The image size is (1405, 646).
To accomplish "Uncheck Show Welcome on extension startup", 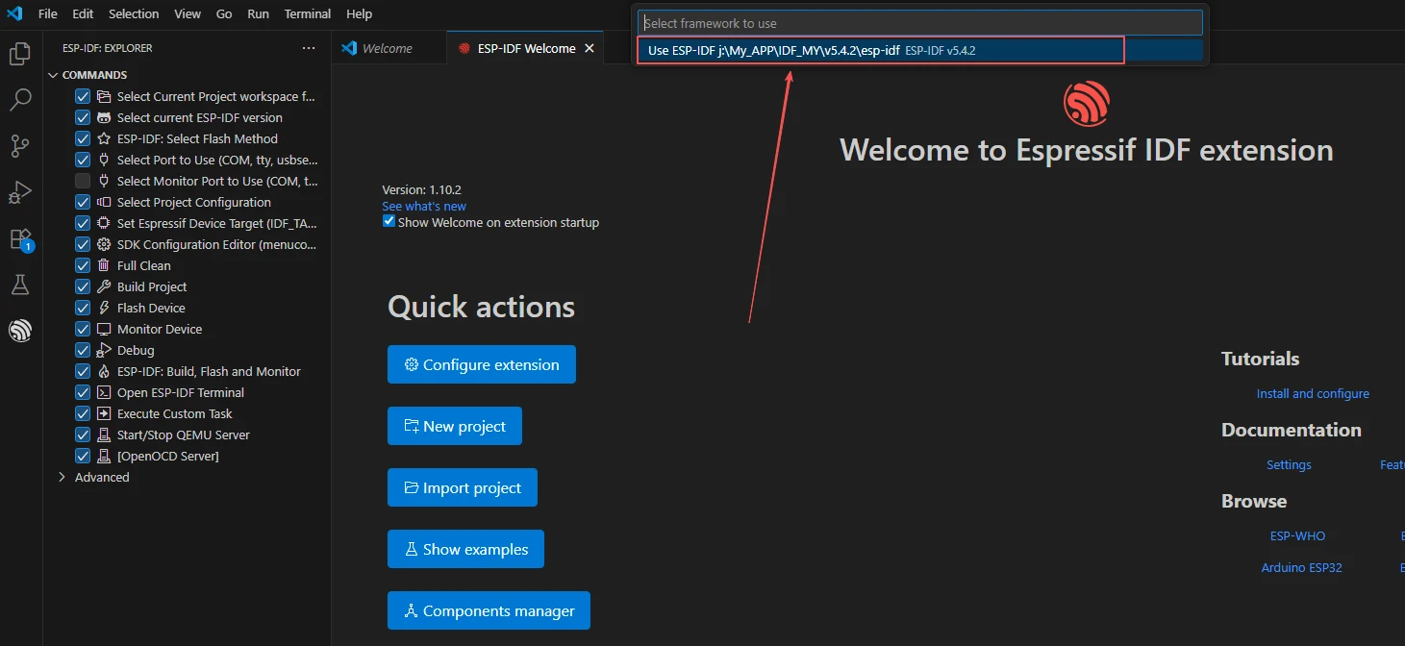I will tap(389, 222).
